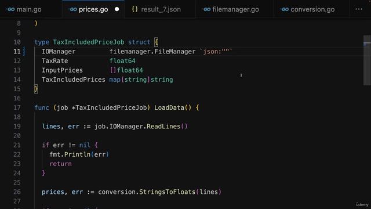Viewport: 371px width, 209px height.
Task: Click line number 11 in the gutter
Action: (x=17, y=52)
